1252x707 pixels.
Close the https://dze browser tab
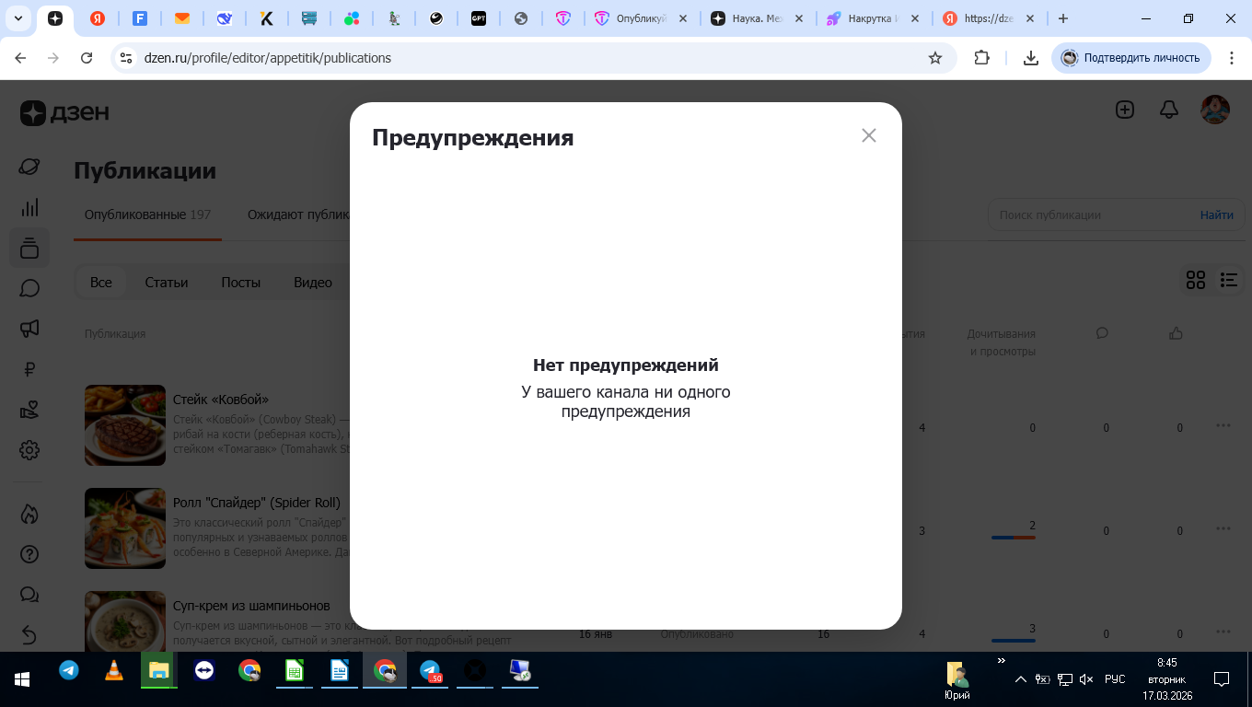coord(1030,18)
